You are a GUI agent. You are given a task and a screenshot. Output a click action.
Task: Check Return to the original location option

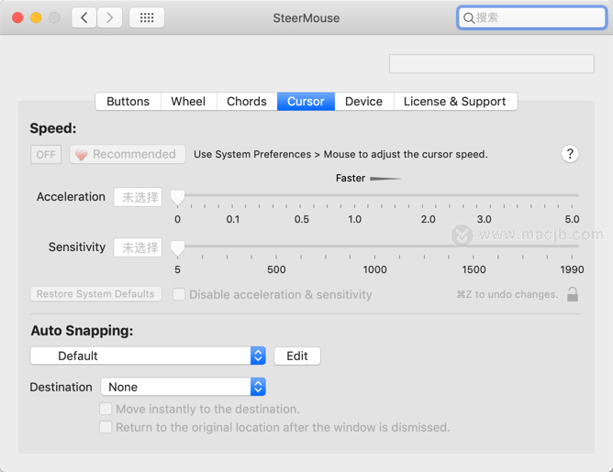coord(106,427)
